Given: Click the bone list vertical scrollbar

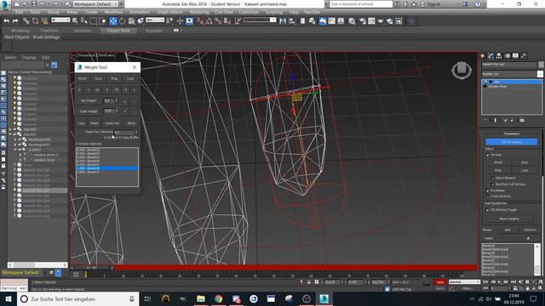Looking at the screenshot, I should [x=537, y=259].
